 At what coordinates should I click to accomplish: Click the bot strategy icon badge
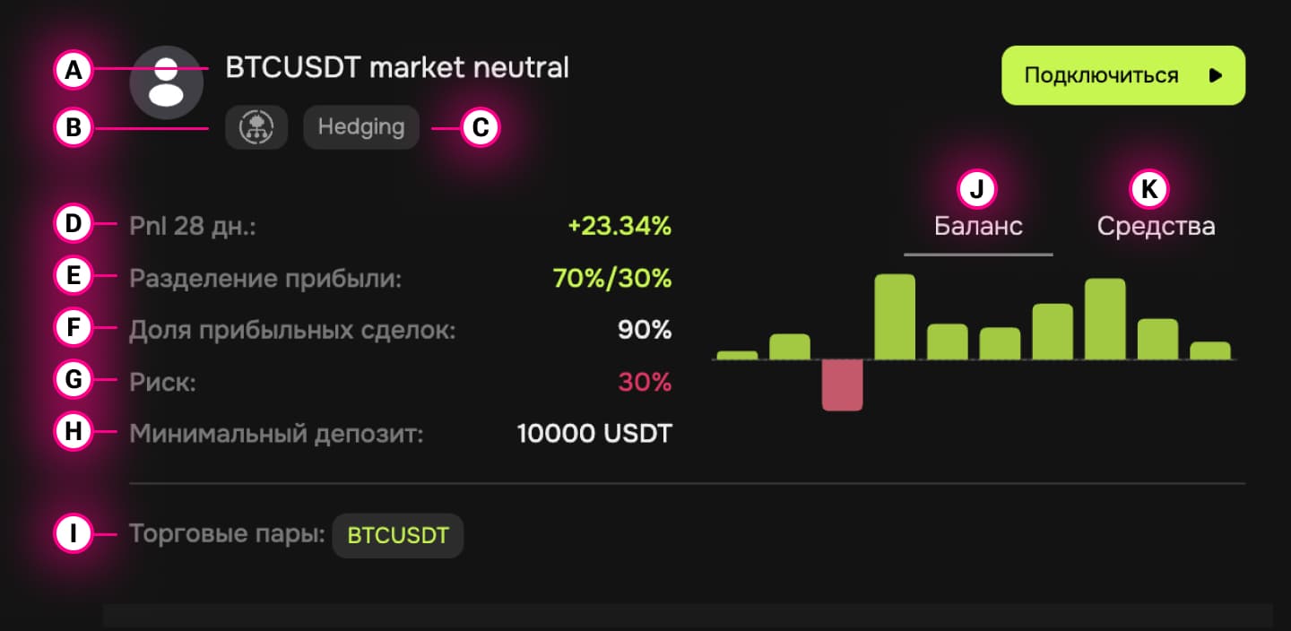click(256, 127)
